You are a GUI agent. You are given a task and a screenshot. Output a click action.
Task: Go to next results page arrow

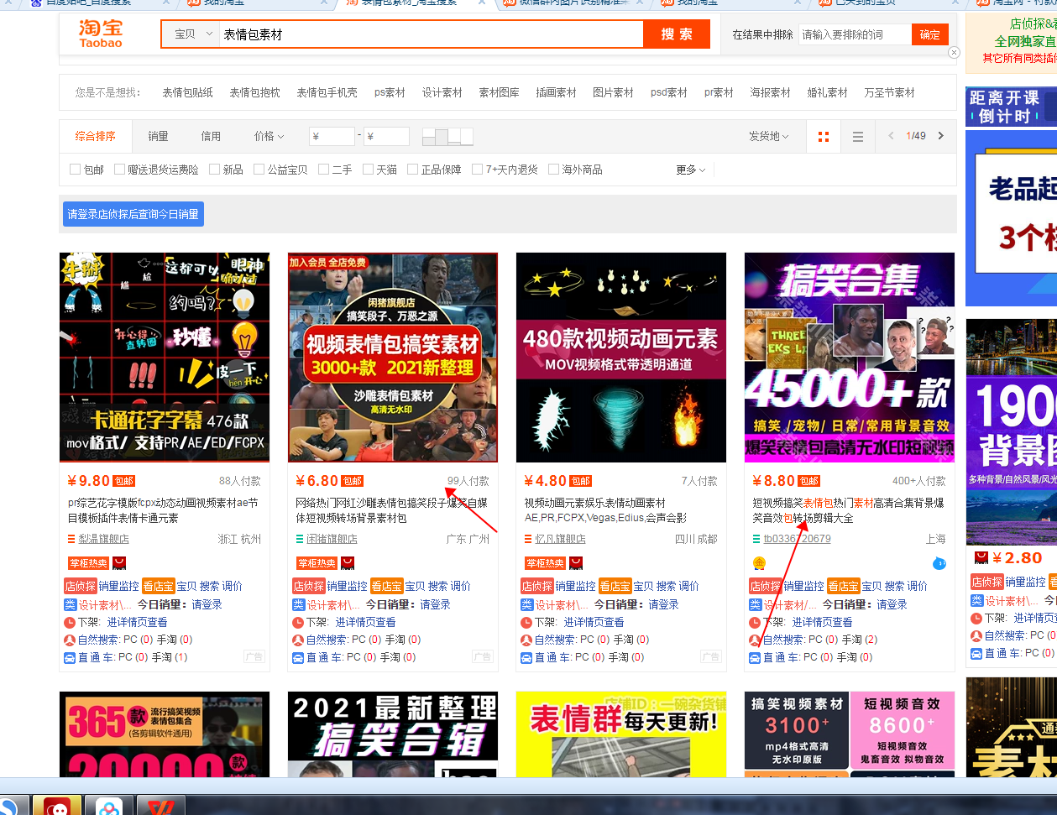point(941,136)
